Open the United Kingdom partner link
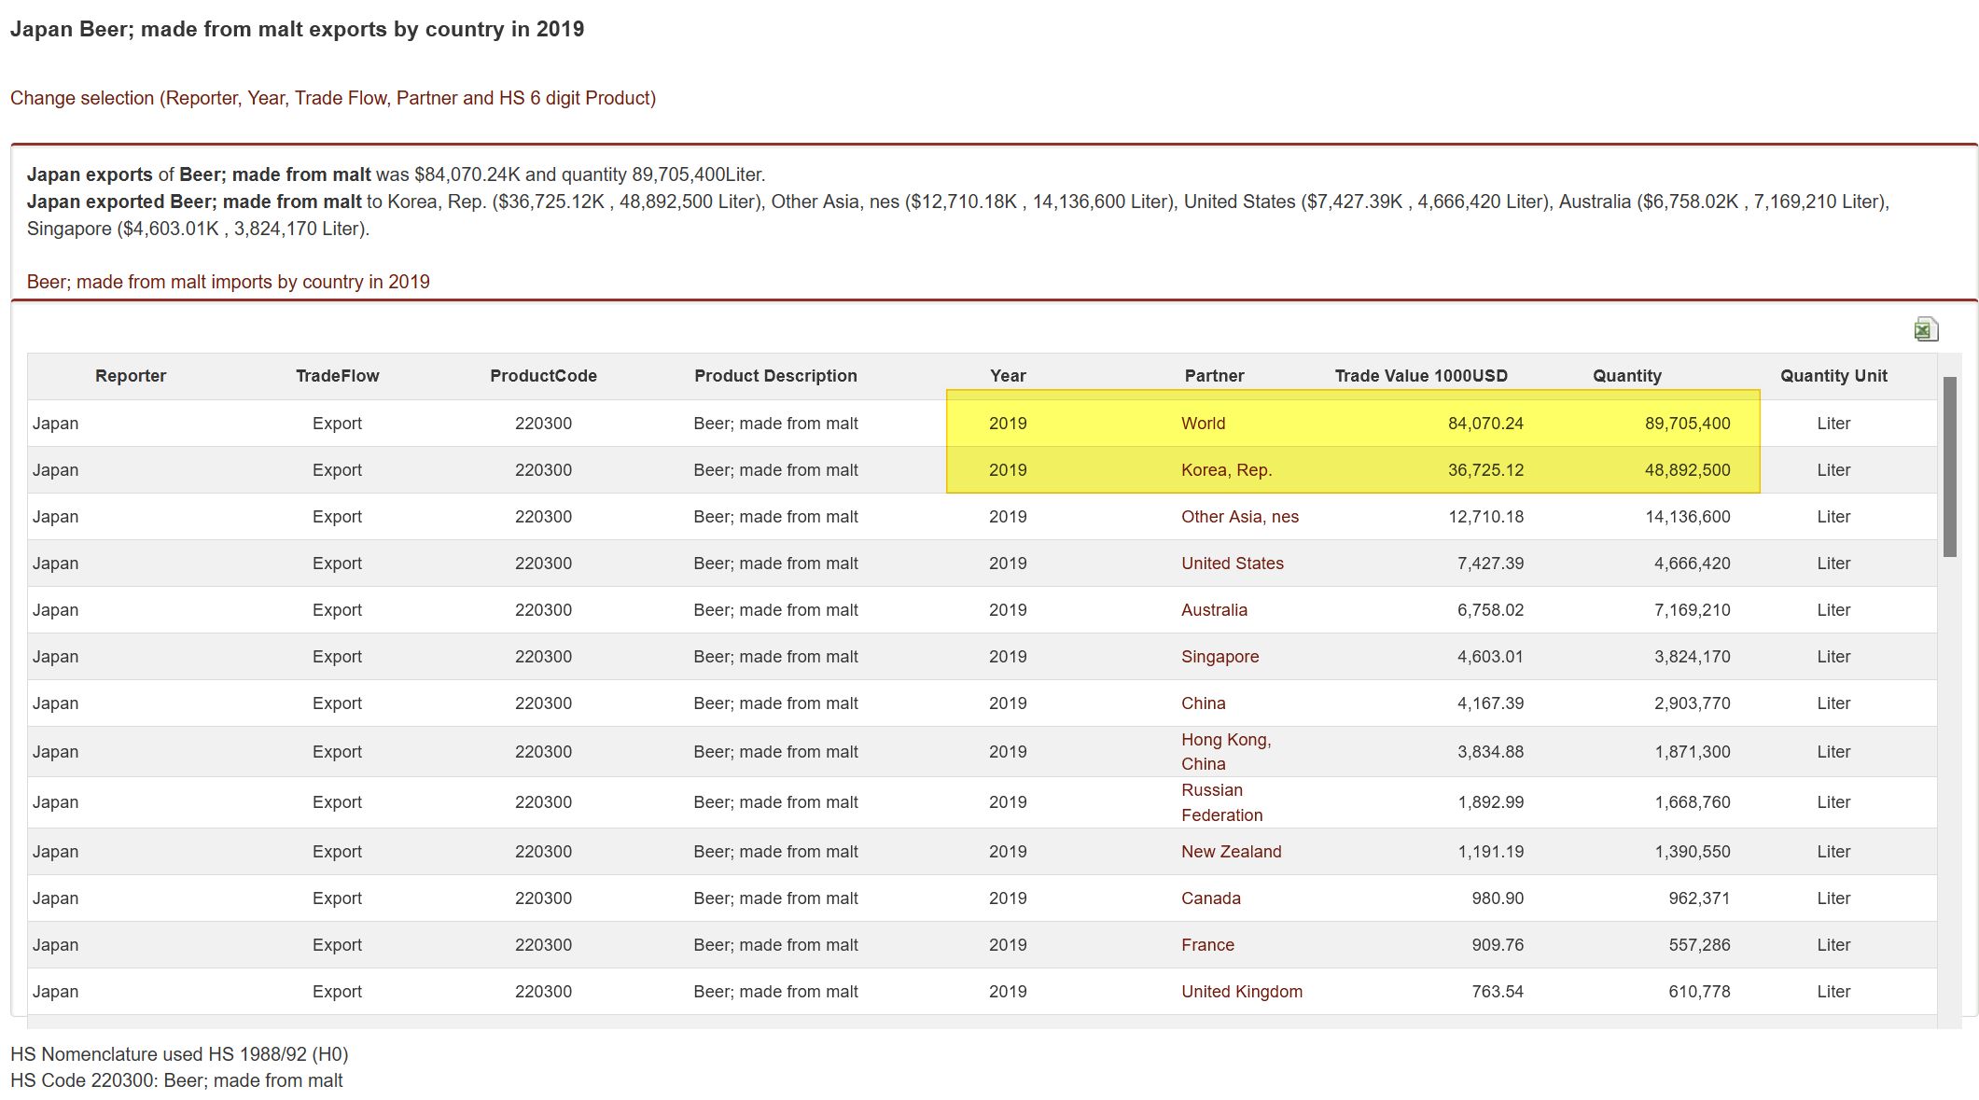This screenshot has width=1979, height=1100. tap(1241, 992)
